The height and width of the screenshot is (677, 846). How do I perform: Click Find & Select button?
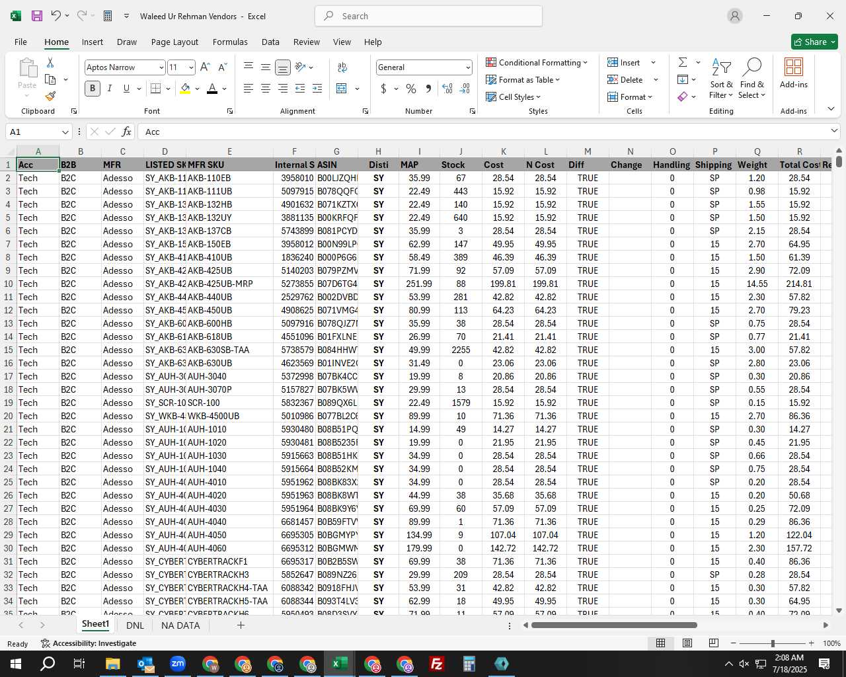coord(752,79)
